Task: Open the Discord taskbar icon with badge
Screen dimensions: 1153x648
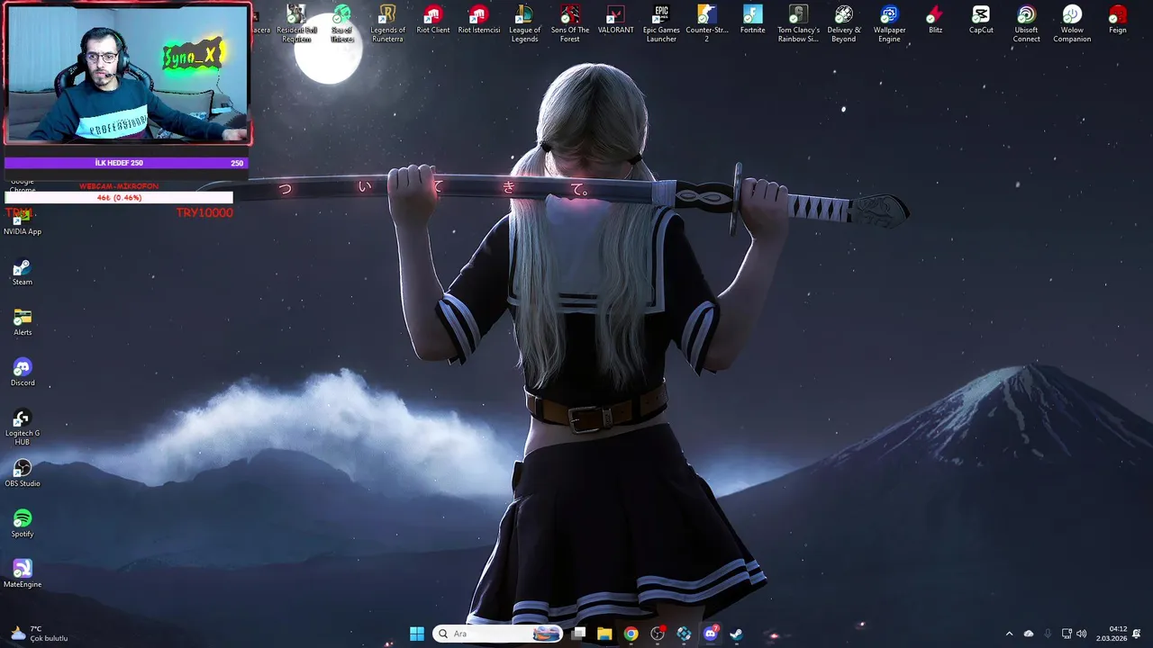Action: pos(710,634)
